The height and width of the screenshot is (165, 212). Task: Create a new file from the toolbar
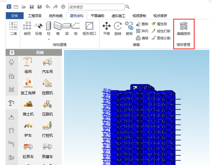[16, 7]
